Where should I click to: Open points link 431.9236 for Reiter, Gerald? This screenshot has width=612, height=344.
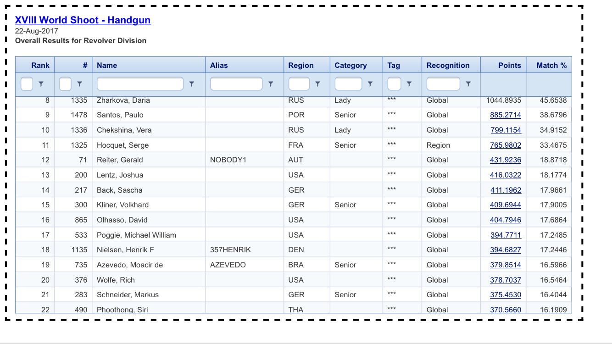[x=506, y=160]
